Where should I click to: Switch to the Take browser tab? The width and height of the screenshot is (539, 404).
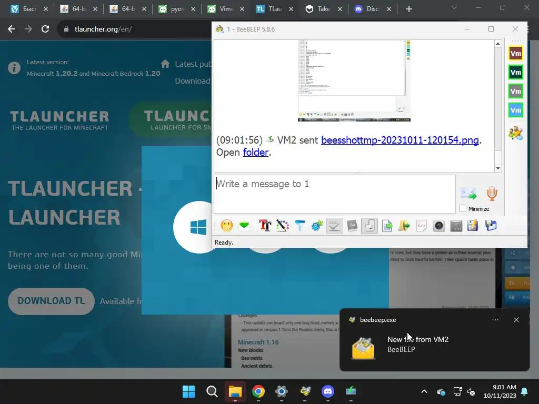click(x=324, y=9)
